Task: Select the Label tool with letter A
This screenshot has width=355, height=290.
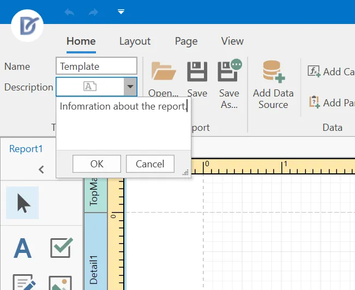Action: pos(22,248)
